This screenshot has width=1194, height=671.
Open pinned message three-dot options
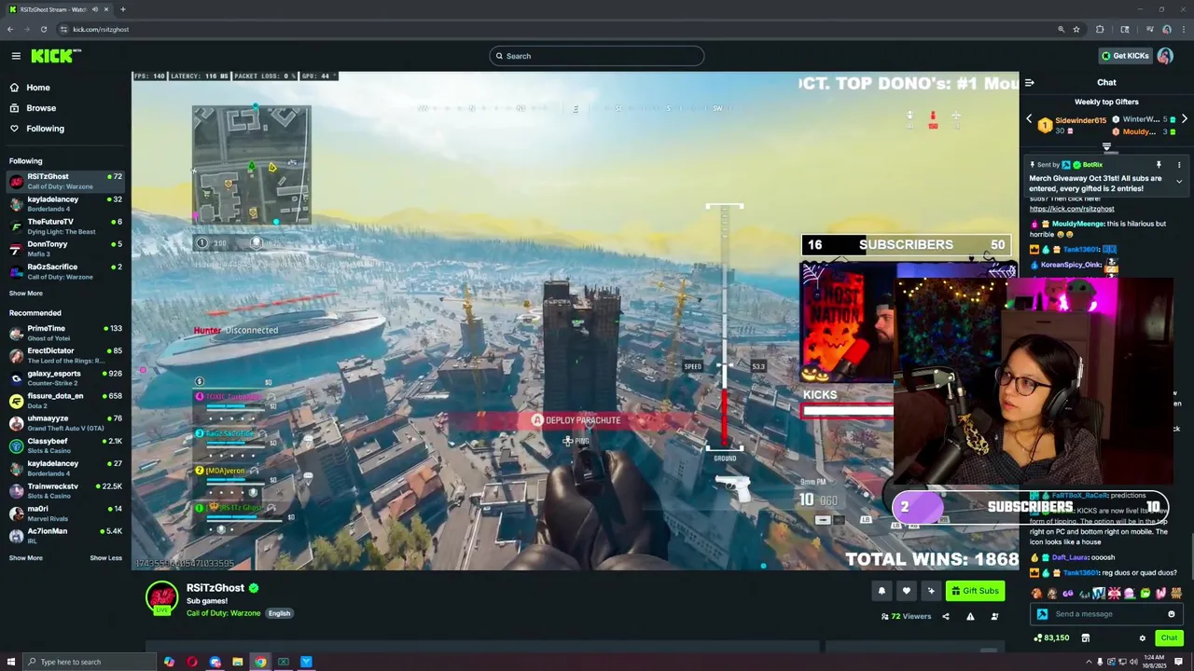coord(1179,165)
